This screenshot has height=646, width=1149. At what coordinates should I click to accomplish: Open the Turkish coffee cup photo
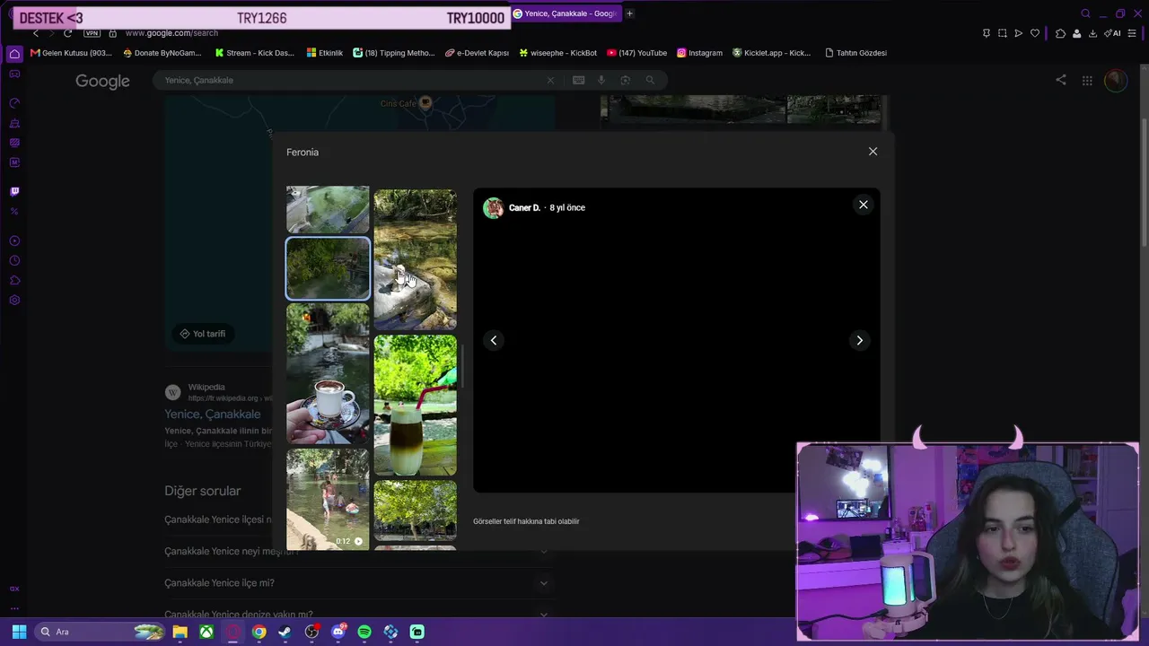[x=328, y=374]
